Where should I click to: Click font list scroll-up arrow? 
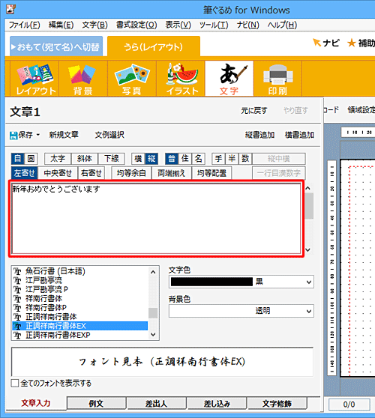153,272
